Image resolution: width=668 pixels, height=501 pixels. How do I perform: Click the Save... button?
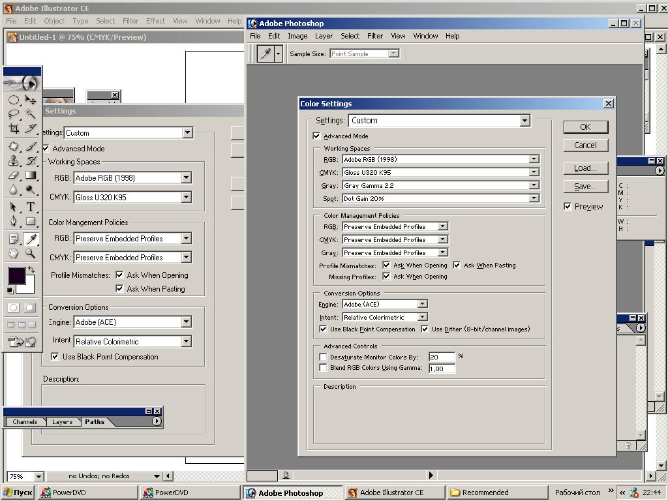(x=585, y=187)
